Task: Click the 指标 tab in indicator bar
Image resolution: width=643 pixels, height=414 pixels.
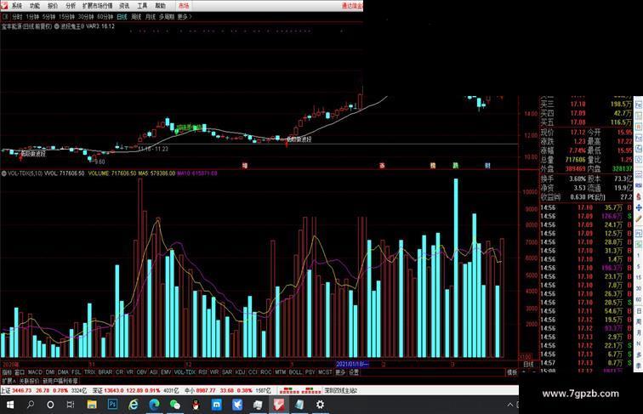Action: (7, 372)
